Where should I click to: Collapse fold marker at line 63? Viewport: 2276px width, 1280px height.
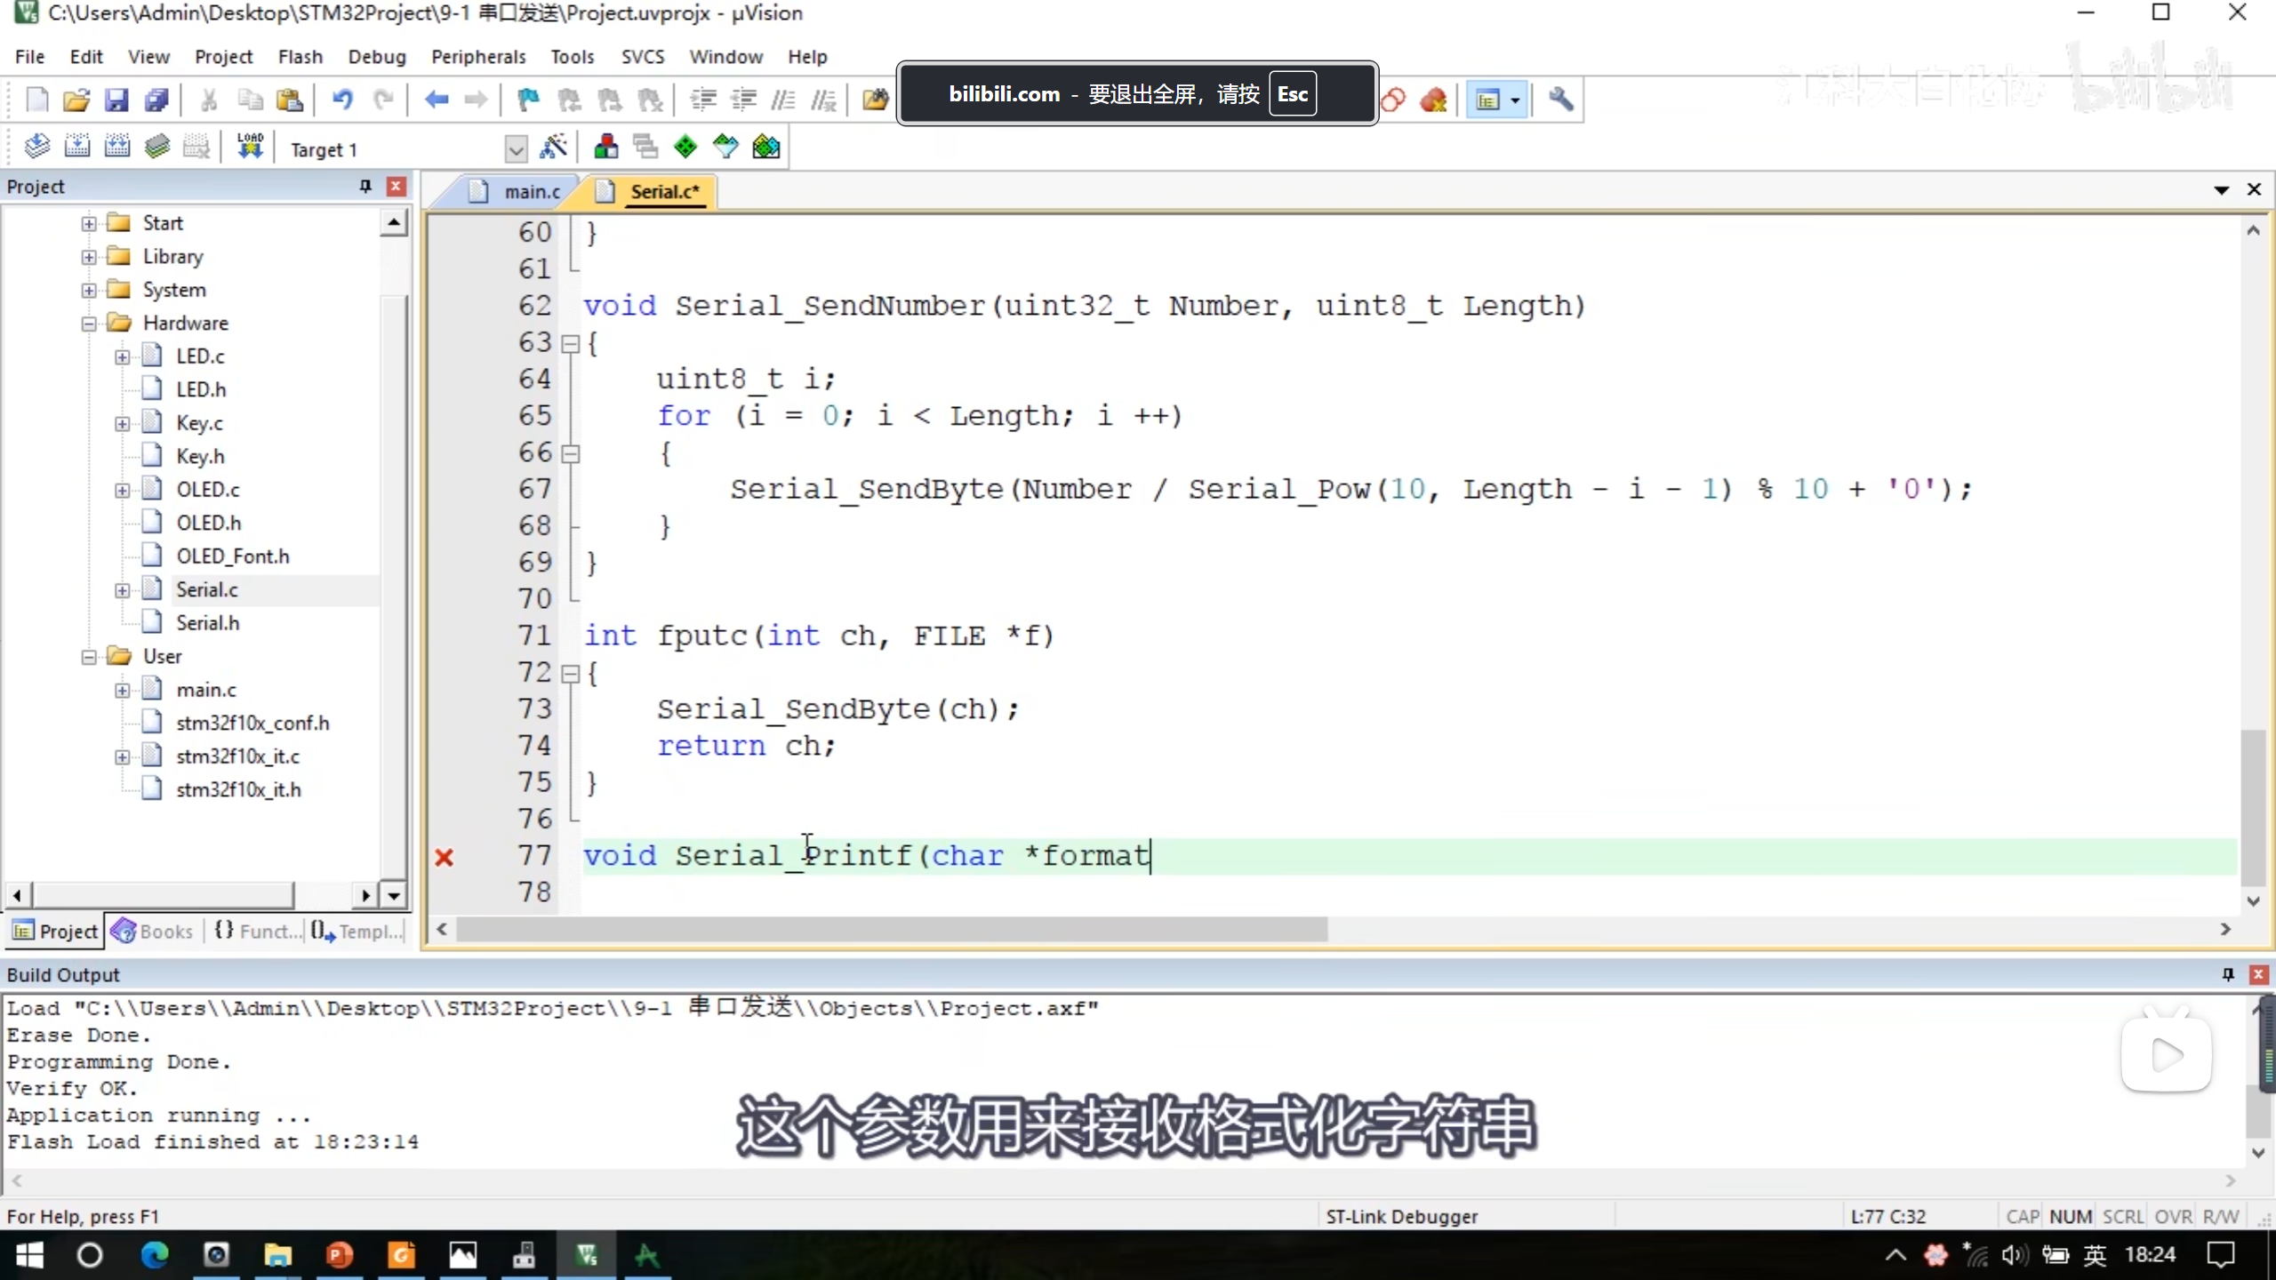coord(571,343)
